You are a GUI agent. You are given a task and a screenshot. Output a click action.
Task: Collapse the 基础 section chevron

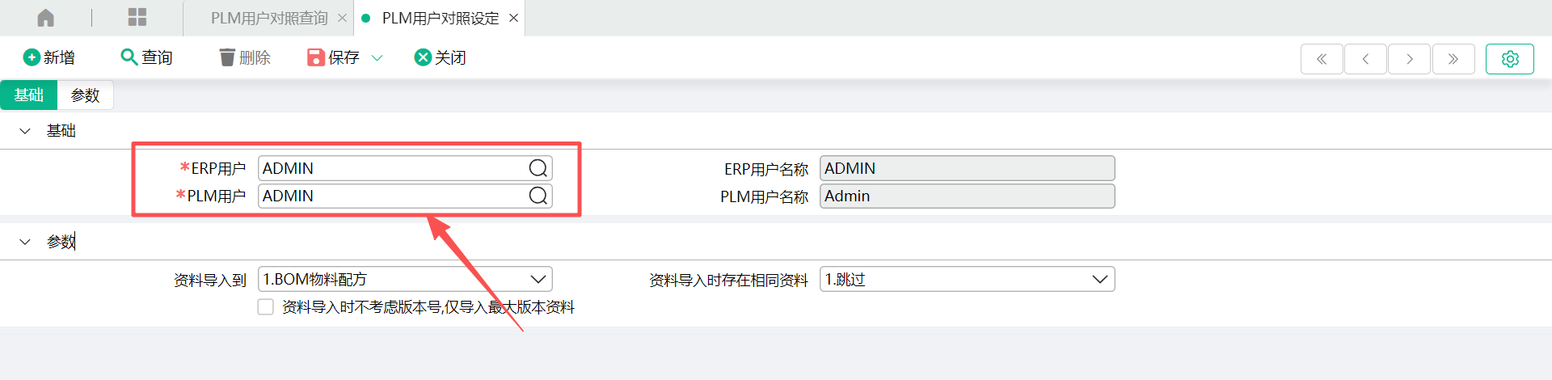coord(25,131)
